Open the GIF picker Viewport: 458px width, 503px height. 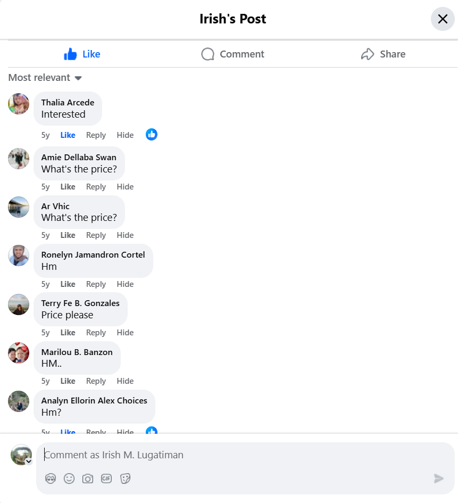[x=106, y=479]
